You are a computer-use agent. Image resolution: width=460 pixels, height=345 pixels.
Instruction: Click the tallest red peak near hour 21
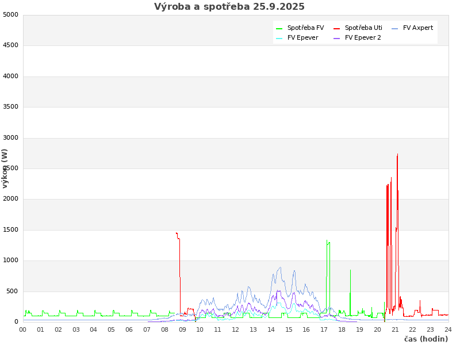pyautogui.click(x=397, y=155)
